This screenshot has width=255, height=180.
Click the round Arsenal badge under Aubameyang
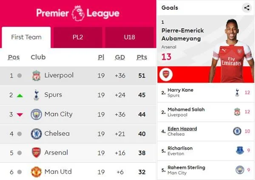166,75
